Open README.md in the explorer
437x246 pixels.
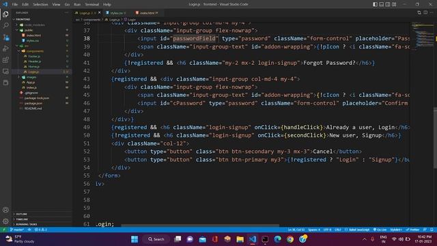[33, 109]
